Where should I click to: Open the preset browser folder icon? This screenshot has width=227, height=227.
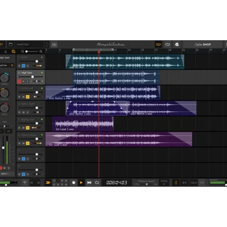pos(11,45)
